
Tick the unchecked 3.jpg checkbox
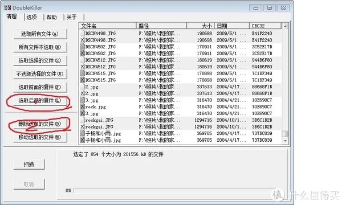coord(82,100)
